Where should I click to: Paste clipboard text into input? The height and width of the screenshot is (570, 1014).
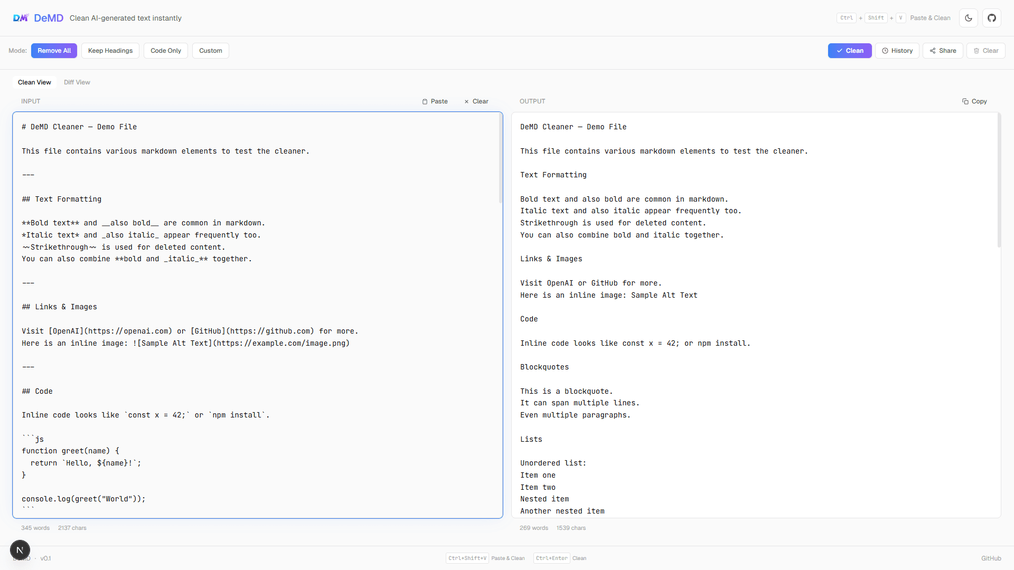(435, 101)
